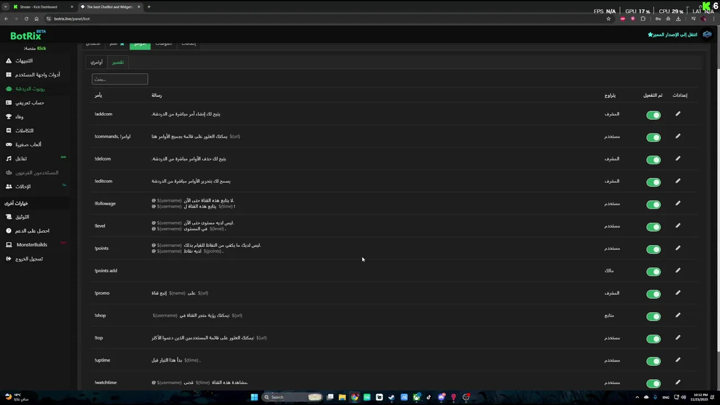The image size is (720, 405).
Task: Switch off the !delcom toggle
Action: (x=653, y=160)
